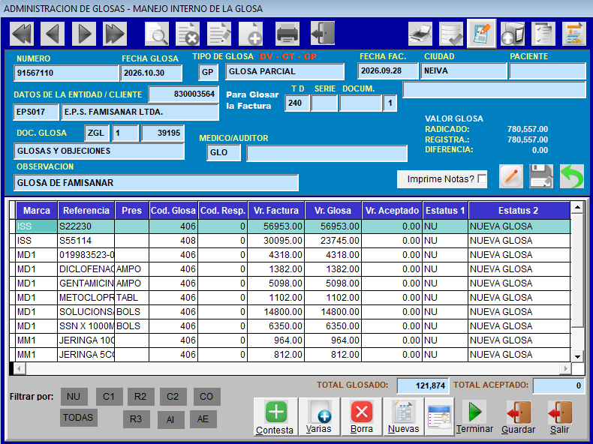Click the Referencia column header
593x444 pixels.
(x=86, y=211)
